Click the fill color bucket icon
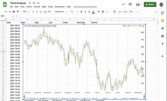This screenshot has width=167, height=101. (x=99, y=12)
